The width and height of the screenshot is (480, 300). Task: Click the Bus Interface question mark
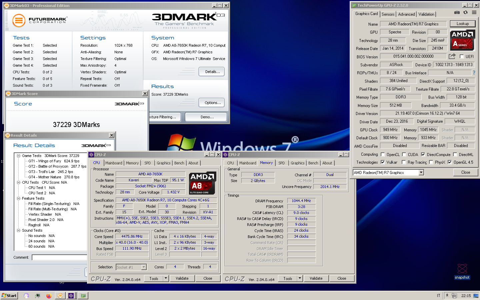(x=474, y=73)
